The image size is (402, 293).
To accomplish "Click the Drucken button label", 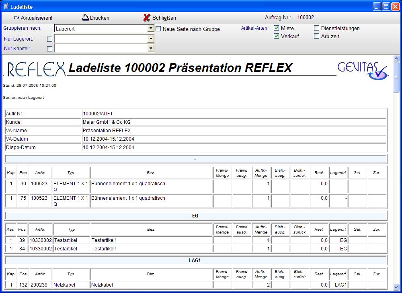I will point(99,18).
